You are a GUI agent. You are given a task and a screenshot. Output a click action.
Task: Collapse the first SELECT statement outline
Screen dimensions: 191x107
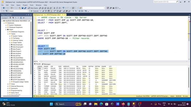[x=37, y=20]
